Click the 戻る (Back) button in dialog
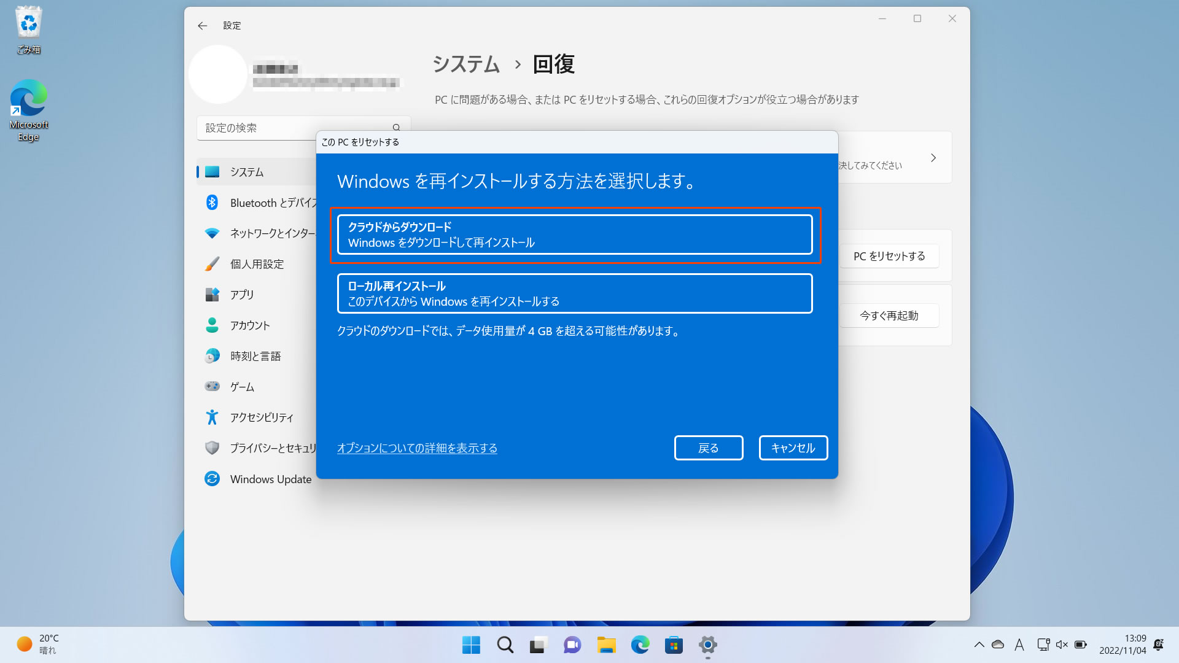Viewport: 1179px width, 663px height. pyautogui.click(x=709, y=448)
